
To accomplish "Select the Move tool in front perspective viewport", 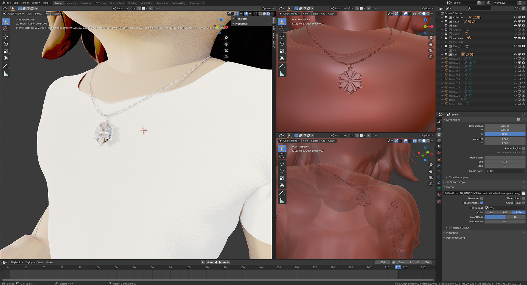I will click(x=282, y=37).
